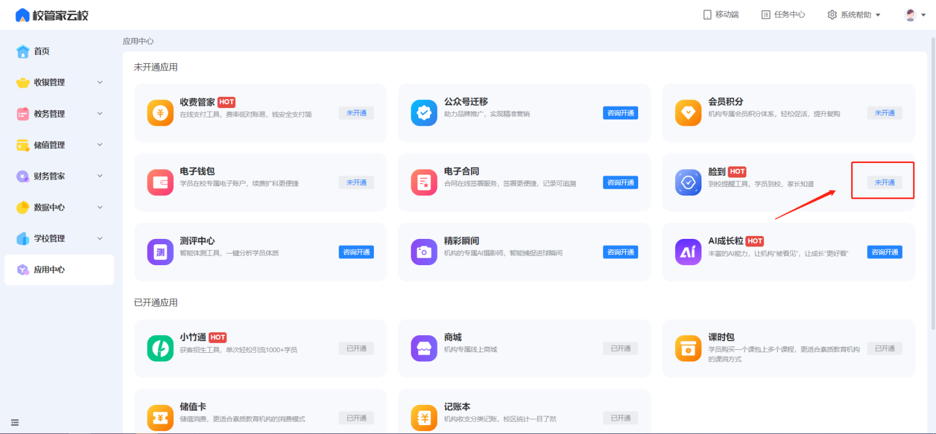Image resolution: width=936 pixels, height=434 pixels.
Task: Click the 会员积分 app icon
Action: [x=688, y=113]
